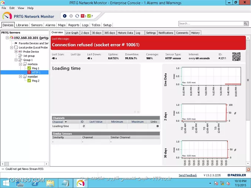The height and width of the screenshot is (188, 251).
Task: Collapse the Group 1 tree node
Action: (x=16, y=60)
